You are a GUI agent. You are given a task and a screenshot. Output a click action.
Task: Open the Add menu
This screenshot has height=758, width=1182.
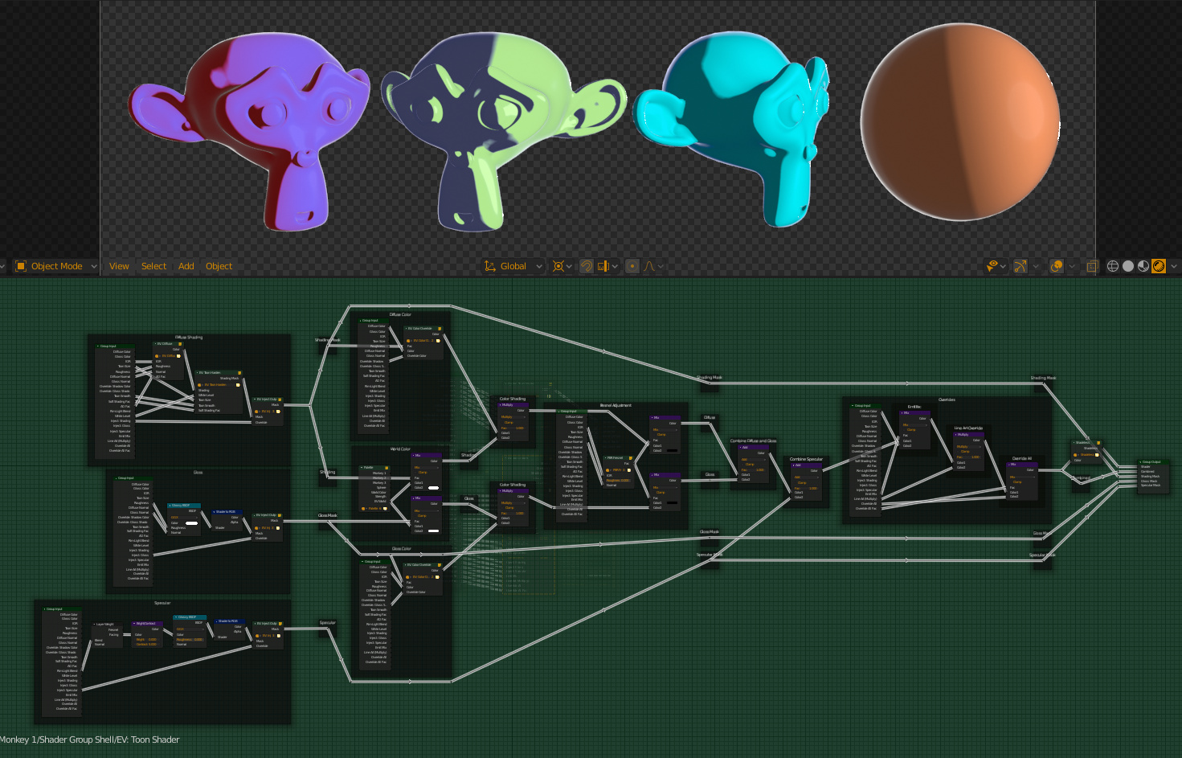(x=186, y=266)
